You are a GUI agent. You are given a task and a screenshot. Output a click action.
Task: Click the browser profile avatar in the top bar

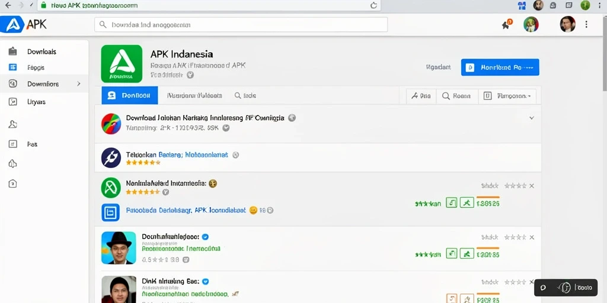pos(538,5)
